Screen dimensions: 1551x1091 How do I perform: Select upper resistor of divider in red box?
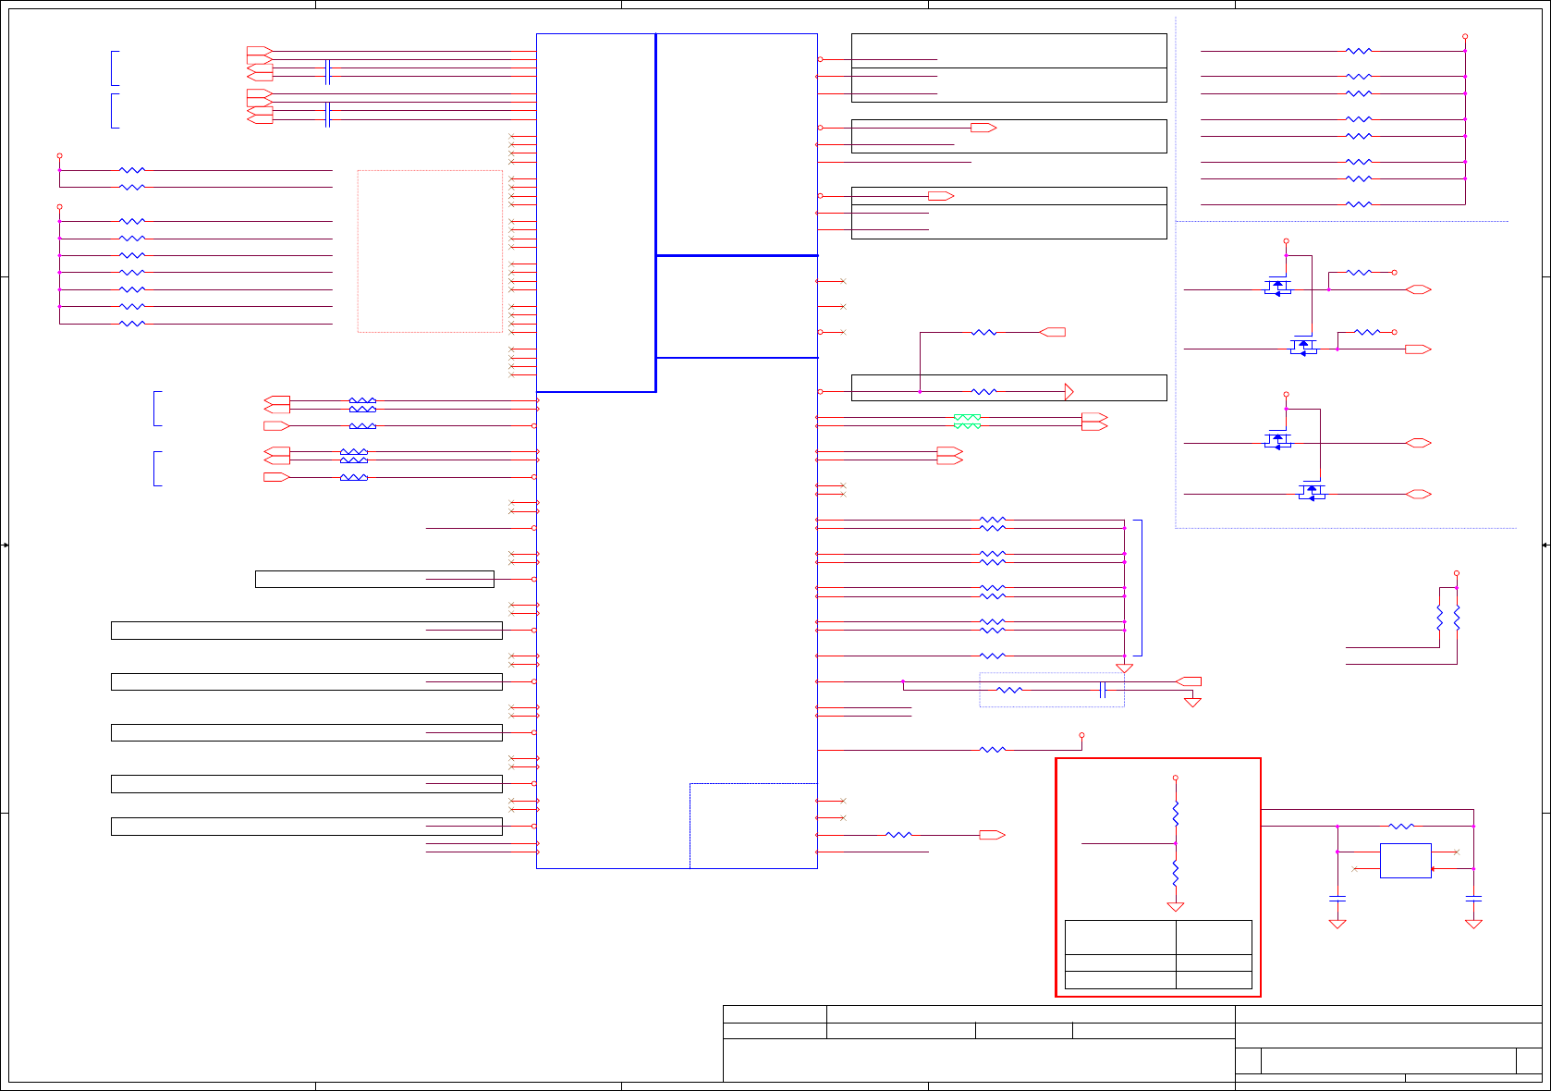(1176, 814)
